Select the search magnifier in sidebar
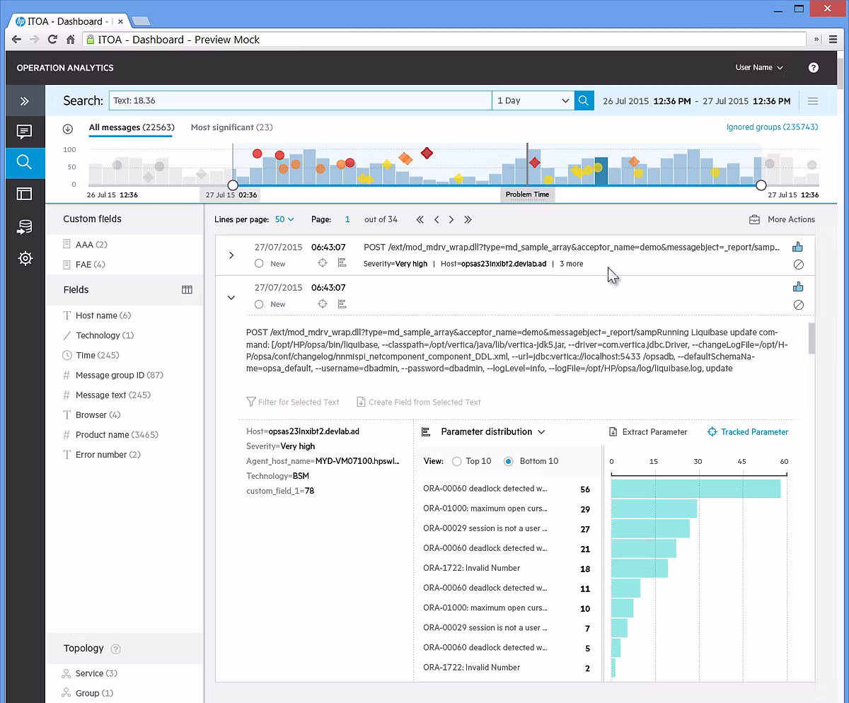 [25, 163]
